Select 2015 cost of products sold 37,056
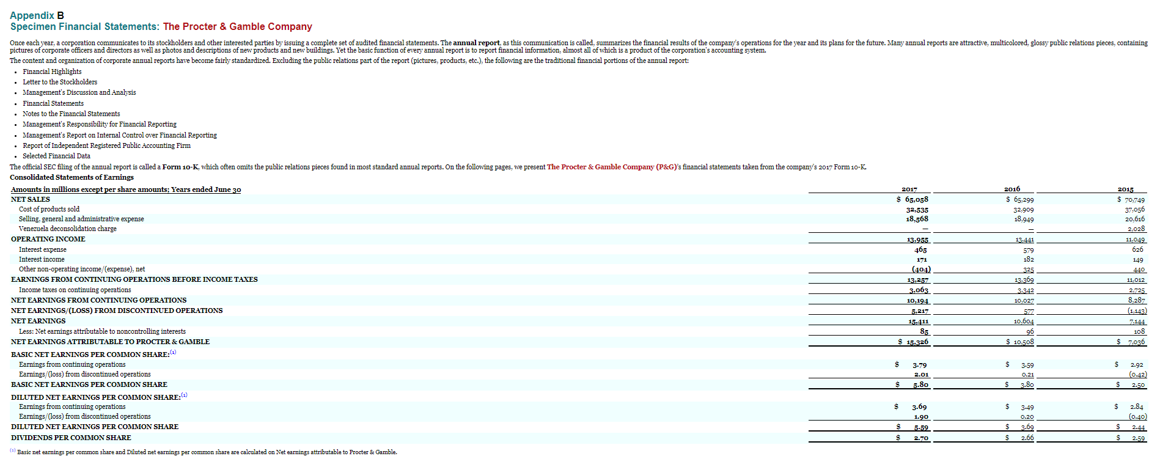The width and height of the screenshot is (1160, 467). coord(1135,209)
